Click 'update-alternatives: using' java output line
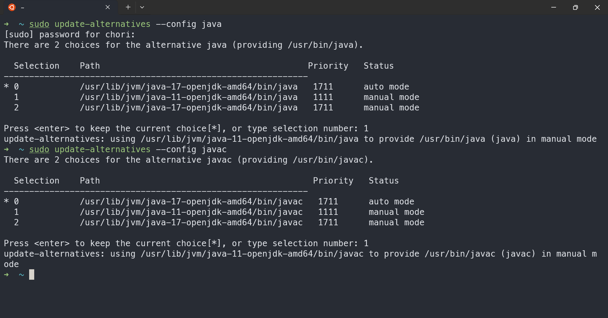 tap(300, 139)
